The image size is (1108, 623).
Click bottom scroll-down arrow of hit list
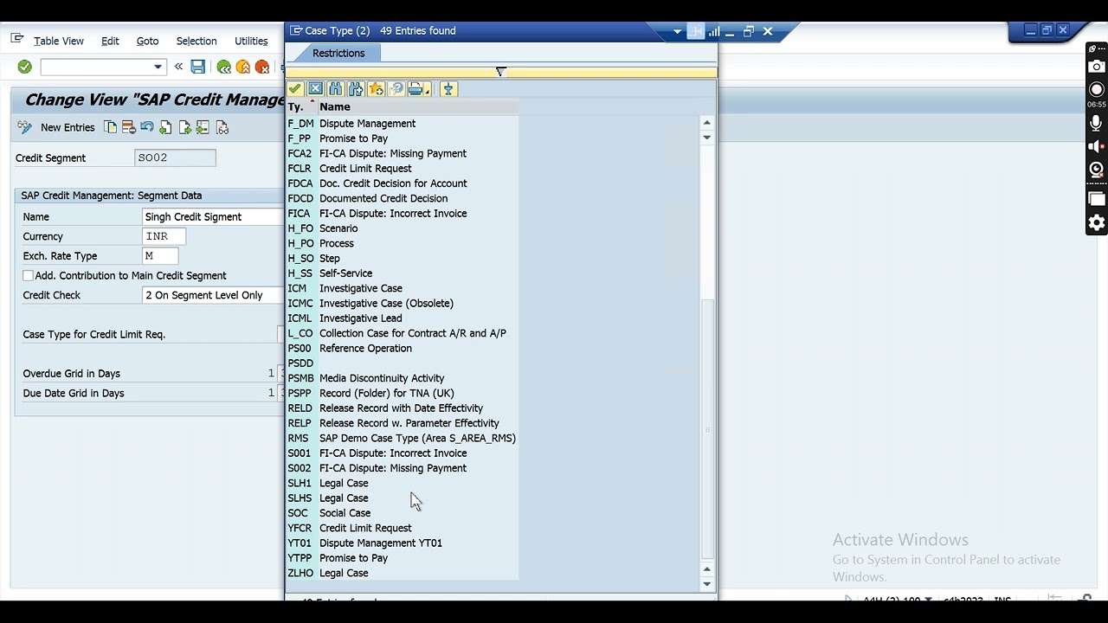coord(707,583)
